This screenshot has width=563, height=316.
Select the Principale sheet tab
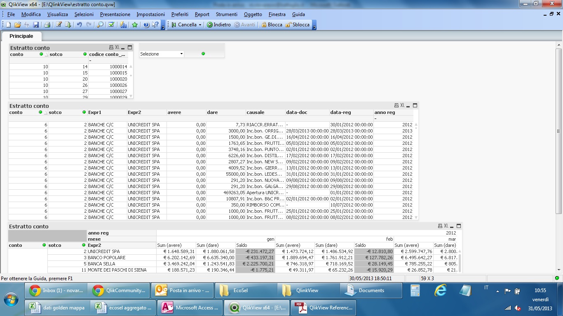click(21, 36)
